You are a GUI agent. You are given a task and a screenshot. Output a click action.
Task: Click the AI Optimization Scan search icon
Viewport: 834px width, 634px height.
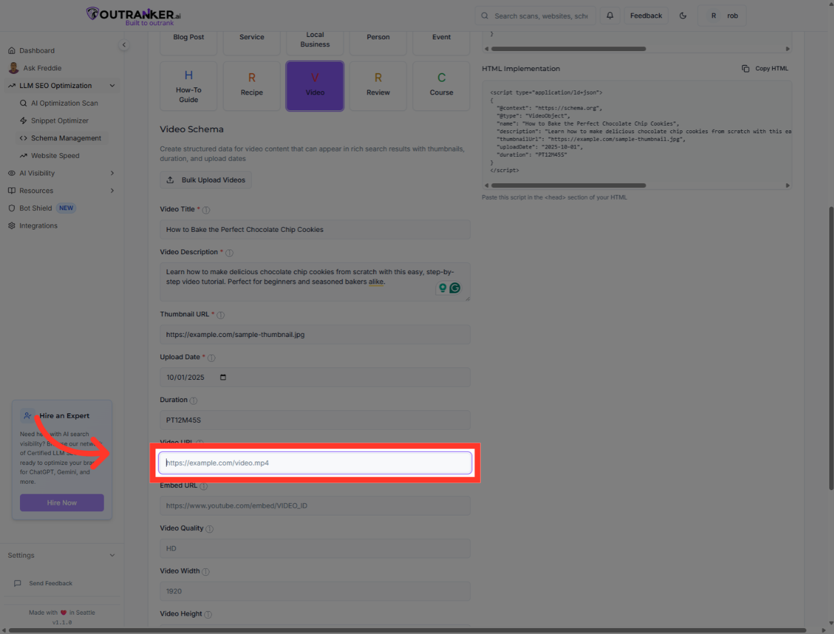[23, 103]
